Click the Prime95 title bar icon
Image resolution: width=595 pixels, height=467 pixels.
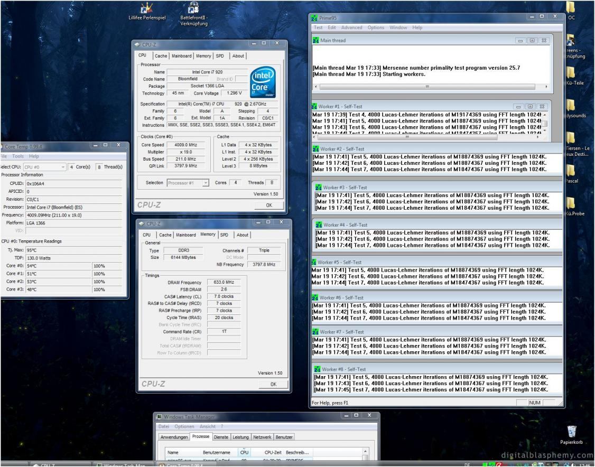314,18
